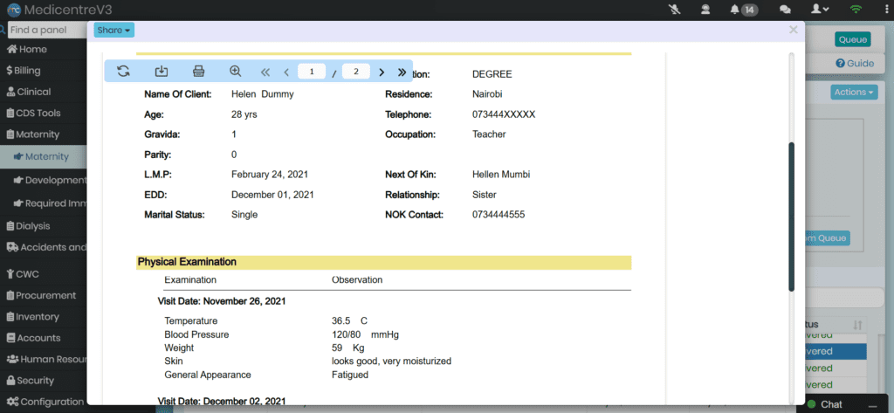The image size is (894, 413).
Task: Open Clinical in the sidebar
Action: (29, 92)
